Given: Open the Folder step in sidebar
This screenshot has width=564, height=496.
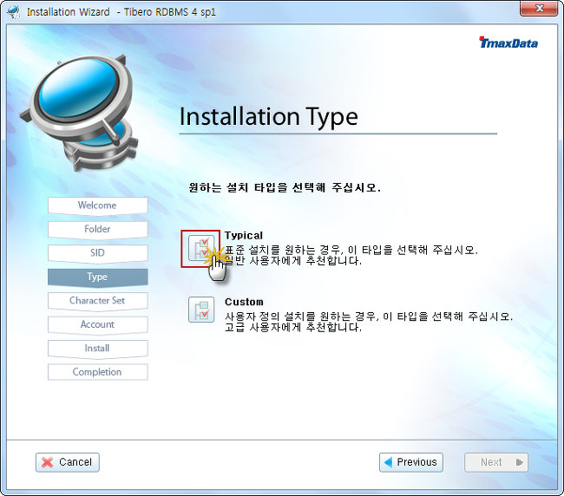Looking at the screenshot, I should [x=97, y=230].
